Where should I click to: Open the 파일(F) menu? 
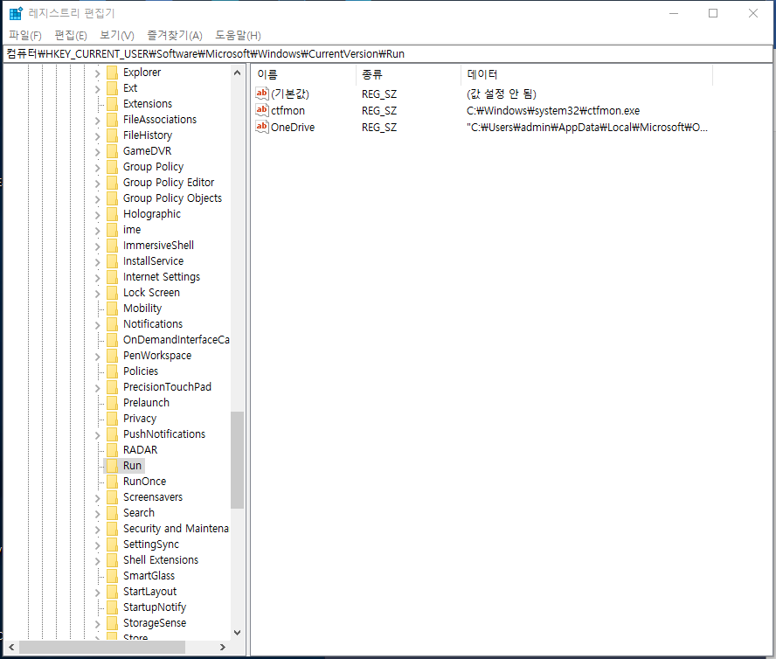25,35
